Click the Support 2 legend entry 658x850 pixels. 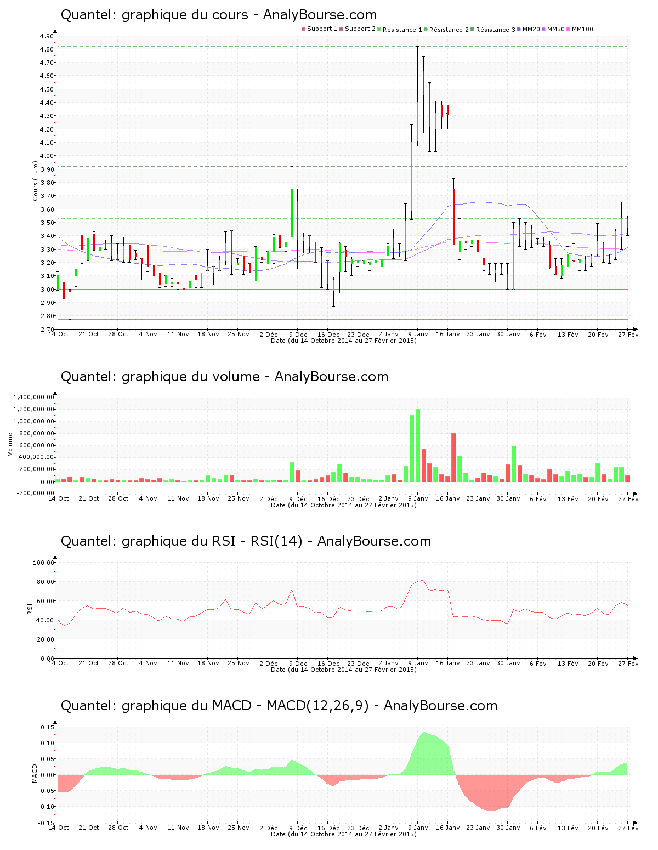358,29
